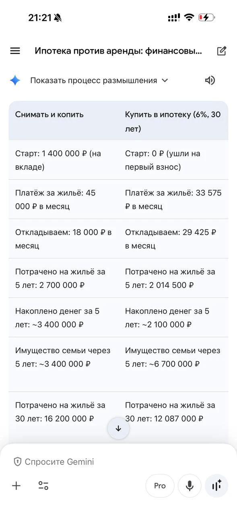Tap the chat title "Ипотека против аренды"
Viewport: 237px width, 516px height.
pos(118,51)
